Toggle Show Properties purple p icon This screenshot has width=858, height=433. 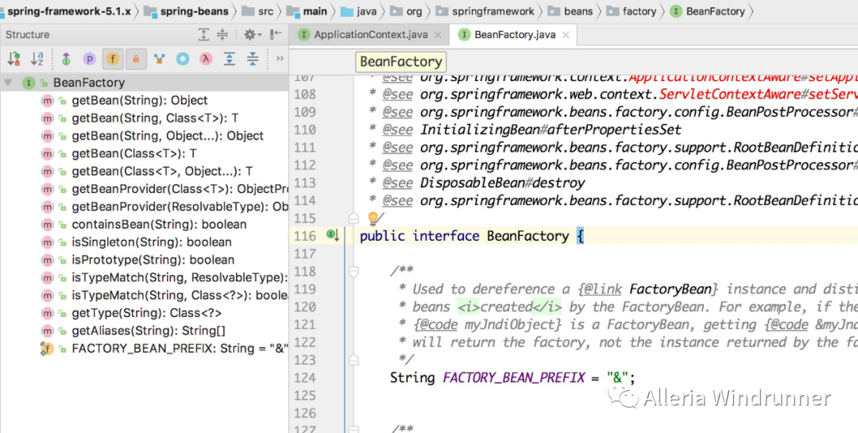pos(89,59)
